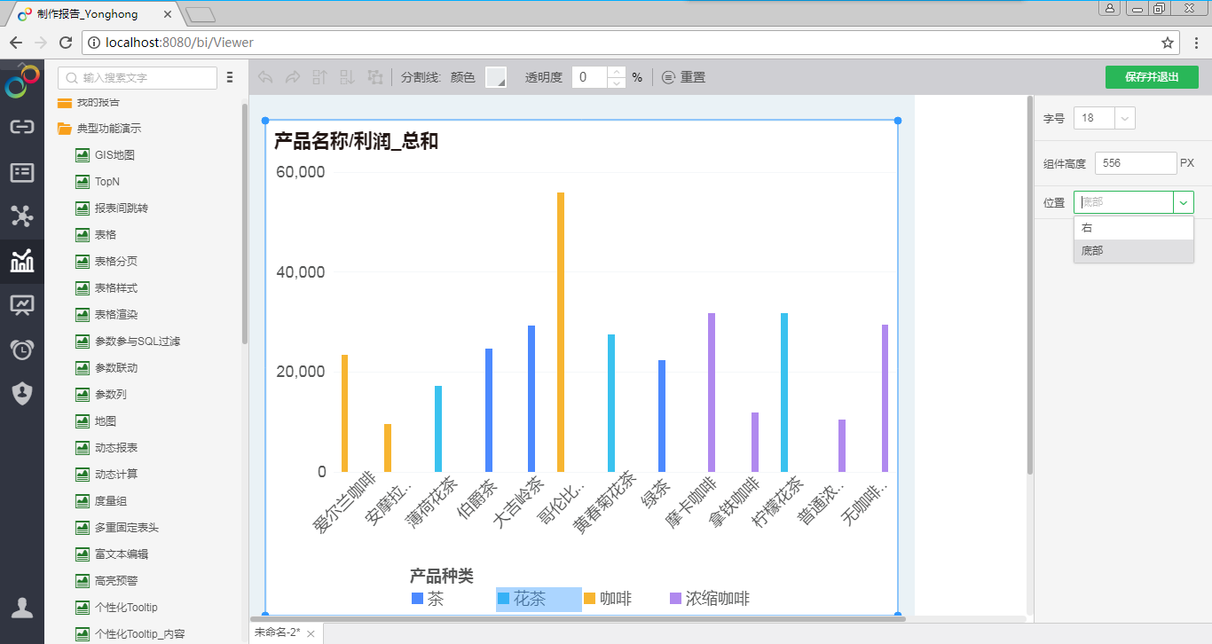1212x644 pixels.
Task: Toggle the 花茶 legend item
Action: (x=530, y=599)
